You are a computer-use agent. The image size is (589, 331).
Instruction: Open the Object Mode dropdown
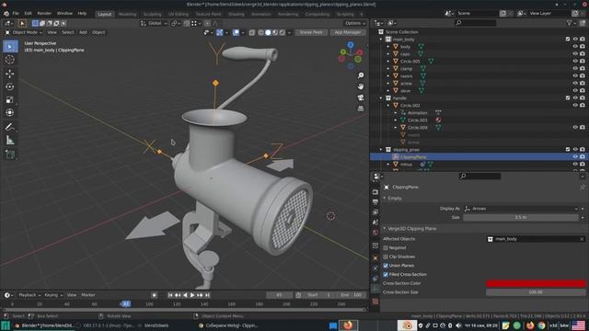click(x=24, y=32)
